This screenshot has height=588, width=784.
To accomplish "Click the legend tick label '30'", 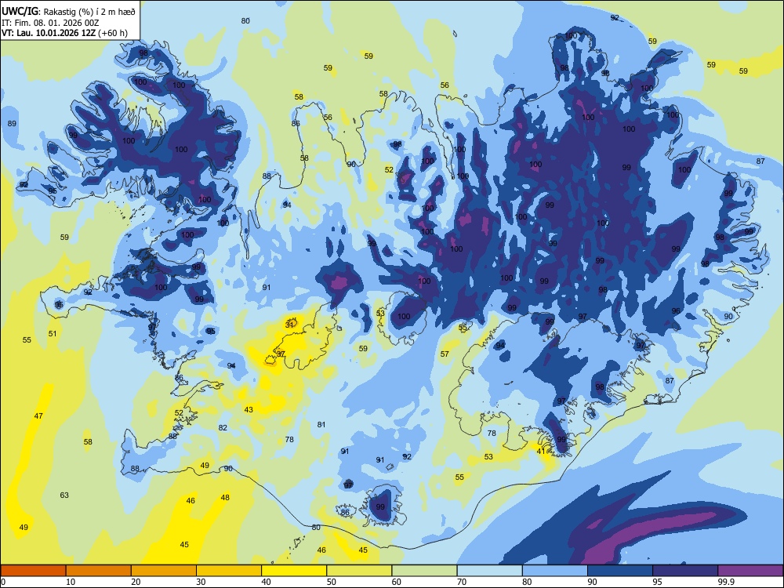I will (201, 582).
